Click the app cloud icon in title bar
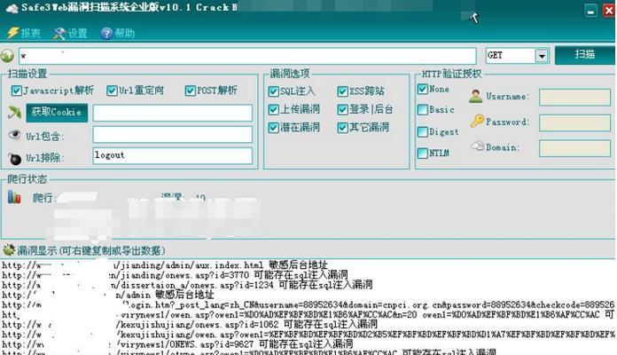 [12, 8]
